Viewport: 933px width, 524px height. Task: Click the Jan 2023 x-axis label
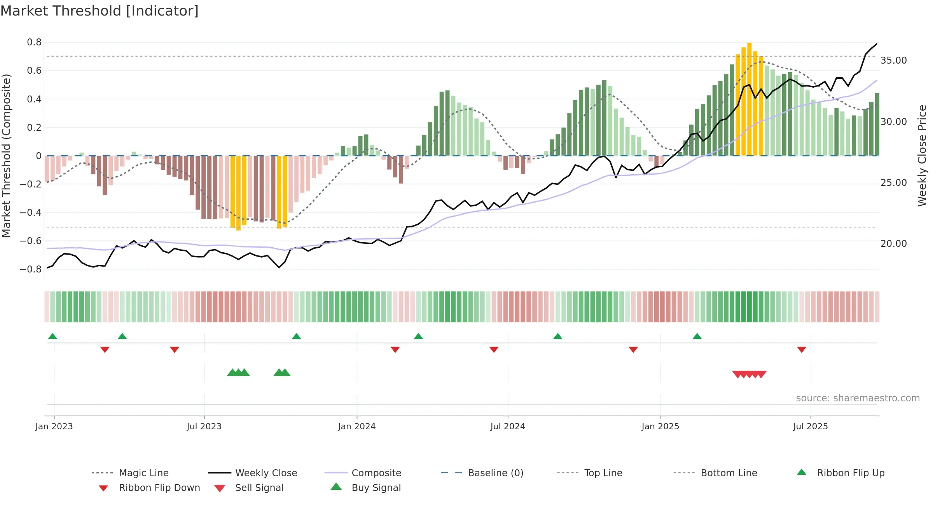(54, 426)
